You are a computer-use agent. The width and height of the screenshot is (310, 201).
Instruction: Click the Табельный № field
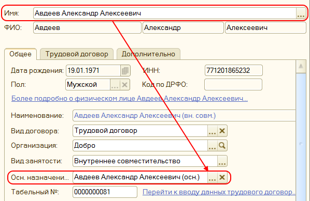105,192
